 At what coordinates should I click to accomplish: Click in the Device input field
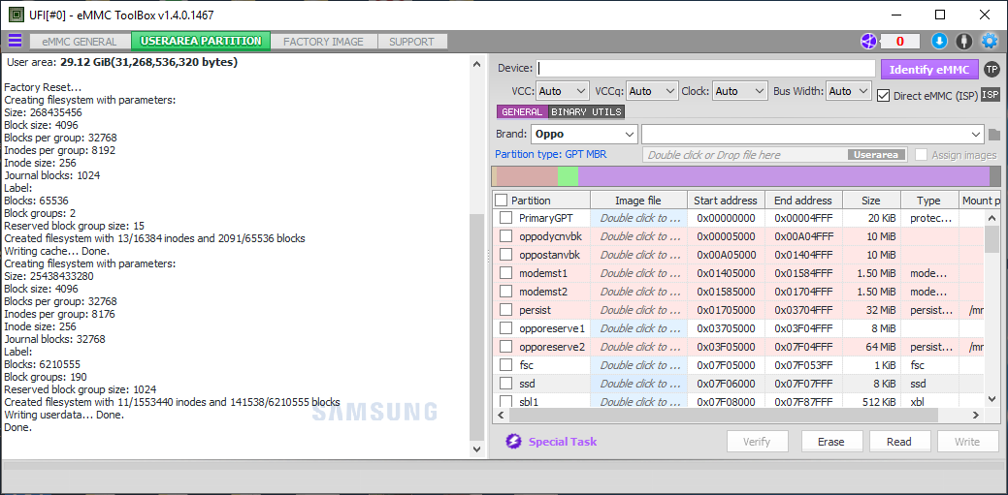[706, 68]
